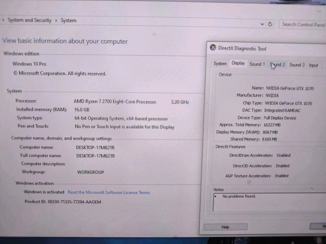Open the Sound 2 tab
326x244 pixels.
coord(277,64)
